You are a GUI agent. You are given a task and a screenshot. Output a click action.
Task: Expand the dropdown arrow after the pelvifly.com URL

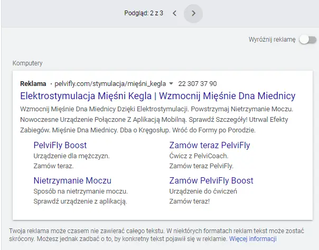171,83
